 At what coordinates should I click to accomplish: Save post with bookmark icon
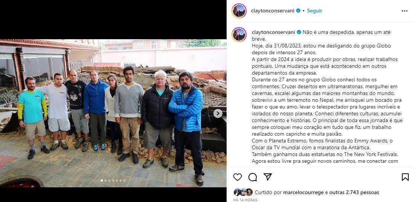tap(405, 177)
